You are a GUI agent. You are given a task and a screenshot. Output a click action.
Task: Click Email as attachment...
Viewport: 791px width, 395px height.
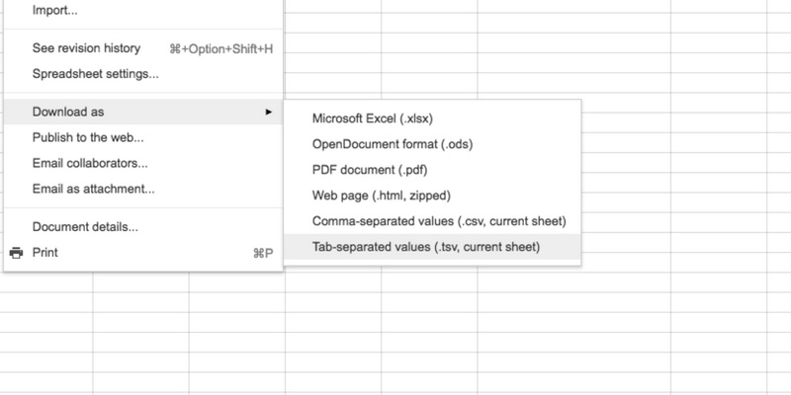point(93,189)
